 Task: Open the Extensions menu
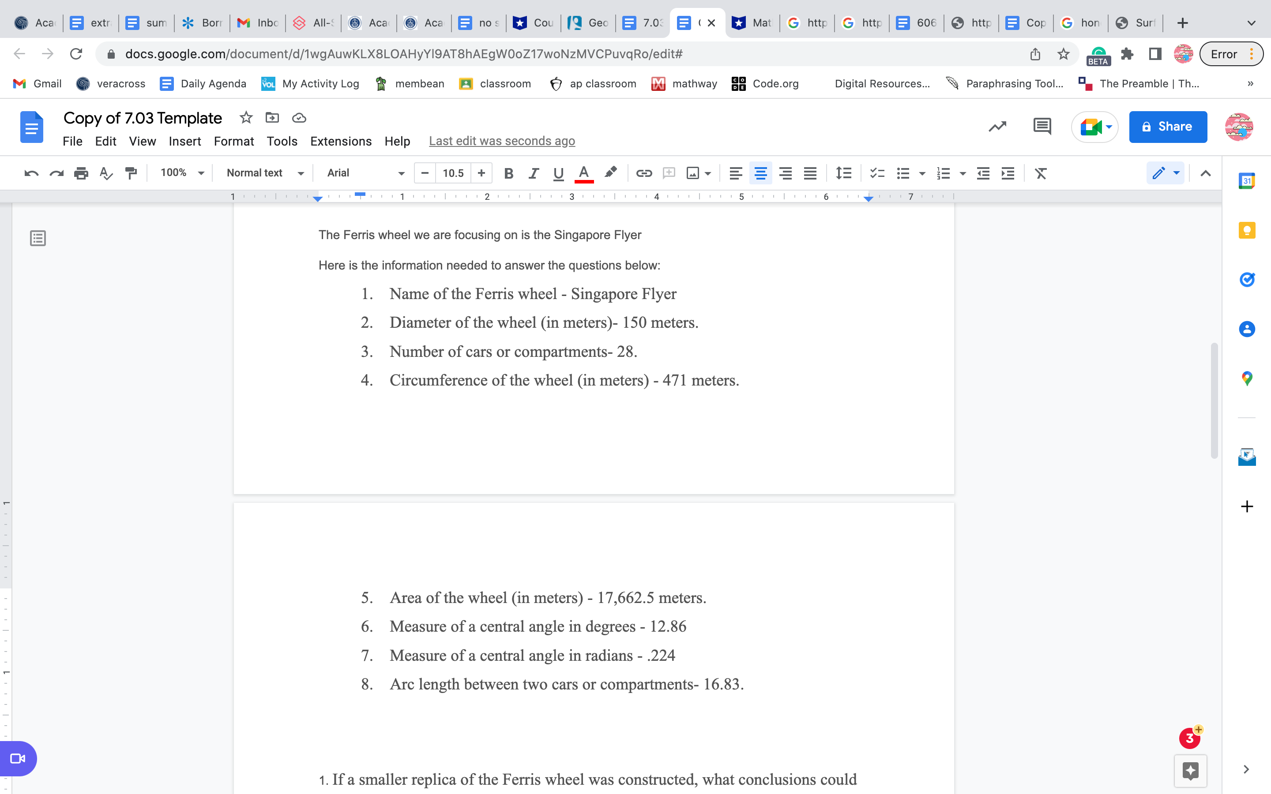click(x=341, y=141)
